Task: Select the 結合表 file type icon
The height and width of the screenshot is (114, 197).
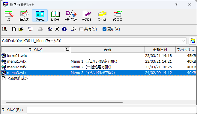Action: tap(24, 16)
